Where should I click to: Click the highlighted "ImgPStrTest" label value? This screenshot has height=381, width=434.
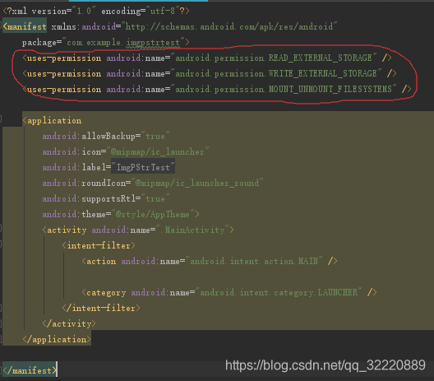pyautogui.click(x=143, y=167)
